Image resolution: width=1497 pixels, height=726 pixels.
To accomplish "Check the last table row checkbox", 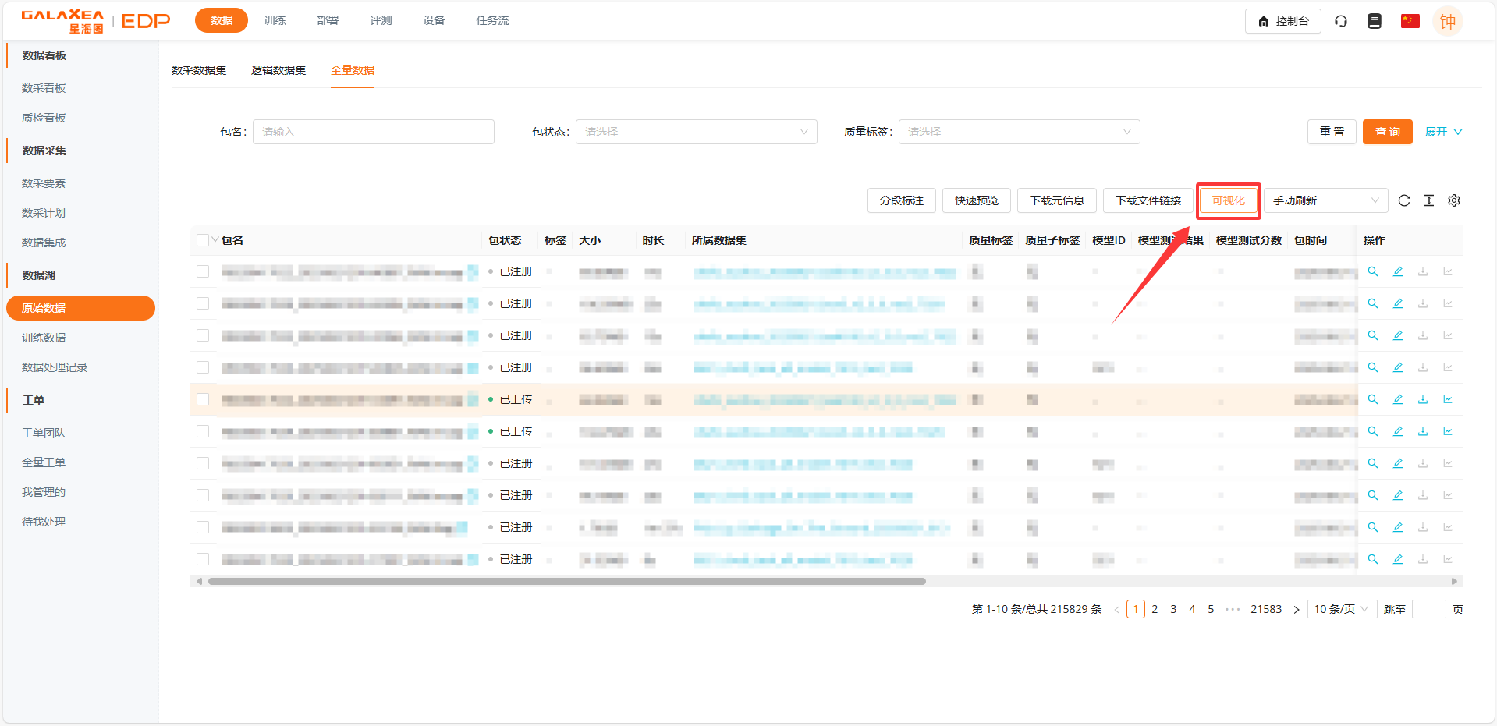I will coord(203,559).
